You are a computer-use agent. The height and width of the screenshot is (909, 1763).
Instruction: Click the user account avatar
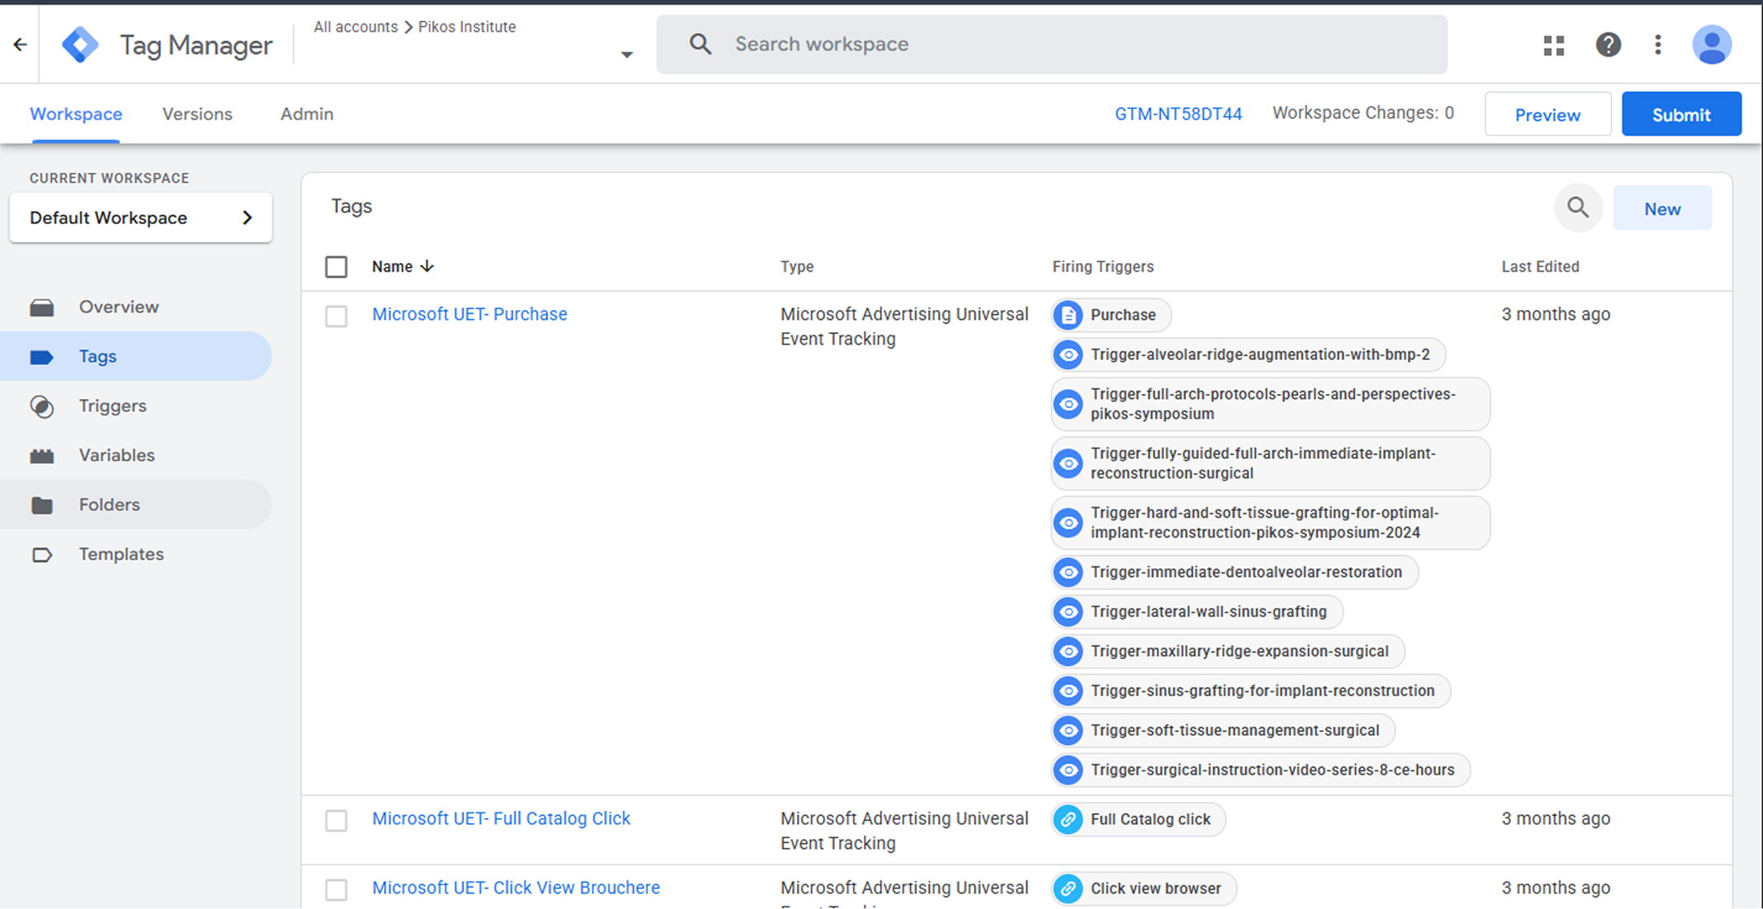(x=1712, y=45)
